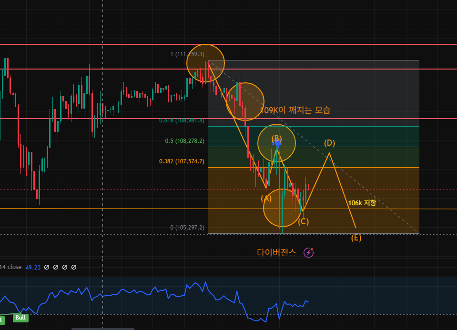Click the first ⊘ symbol in RSI legend
457x330 pixels.
[47, 268]
